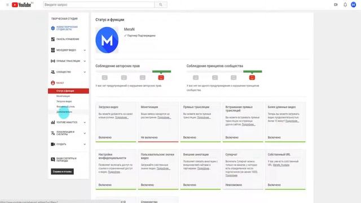Focus the Введите запрос search field
This screenshot has height=203, width=361.
(x=99, y=5)
